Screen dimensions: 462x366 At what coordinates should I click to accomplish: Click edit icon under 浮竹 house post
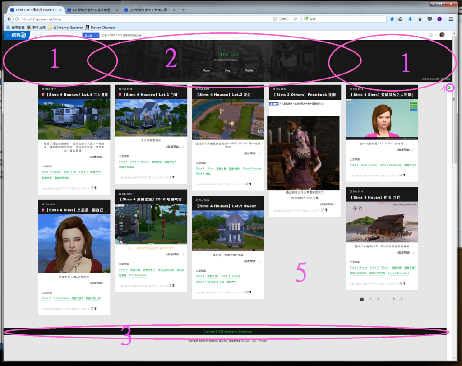click(x=401, y=283)
